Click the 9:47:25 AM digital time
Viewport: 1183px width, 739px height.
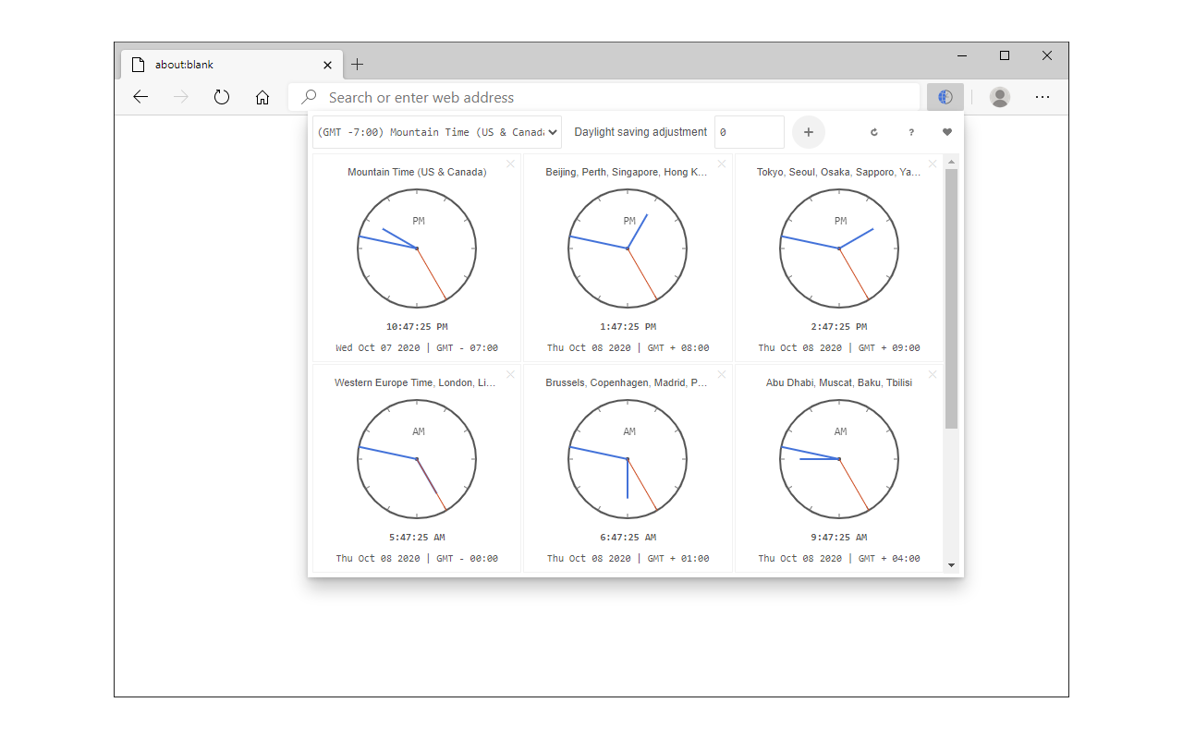(x=839, y=538)
